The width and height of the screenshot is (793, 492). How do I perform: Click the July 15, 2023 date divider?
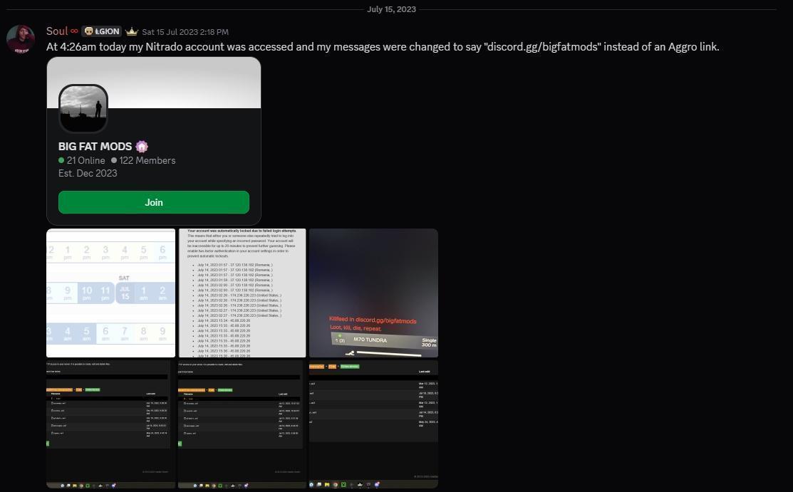click(391, 9)
